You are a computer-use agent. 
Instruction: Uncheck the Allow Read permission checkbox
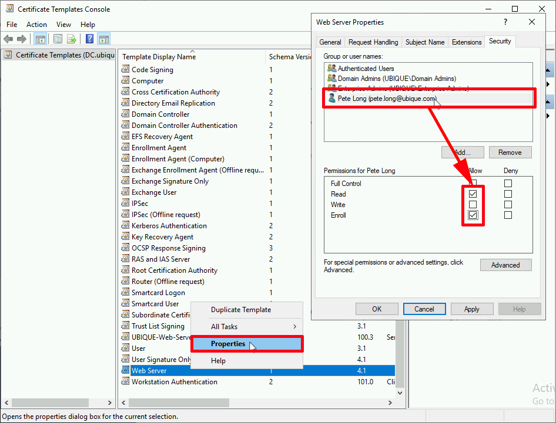pos(473,194)
